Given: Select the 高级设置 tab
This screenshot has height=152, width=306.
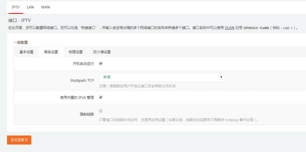Looking at the screenshot, I should pyautogui.click(x=51, y=52).
